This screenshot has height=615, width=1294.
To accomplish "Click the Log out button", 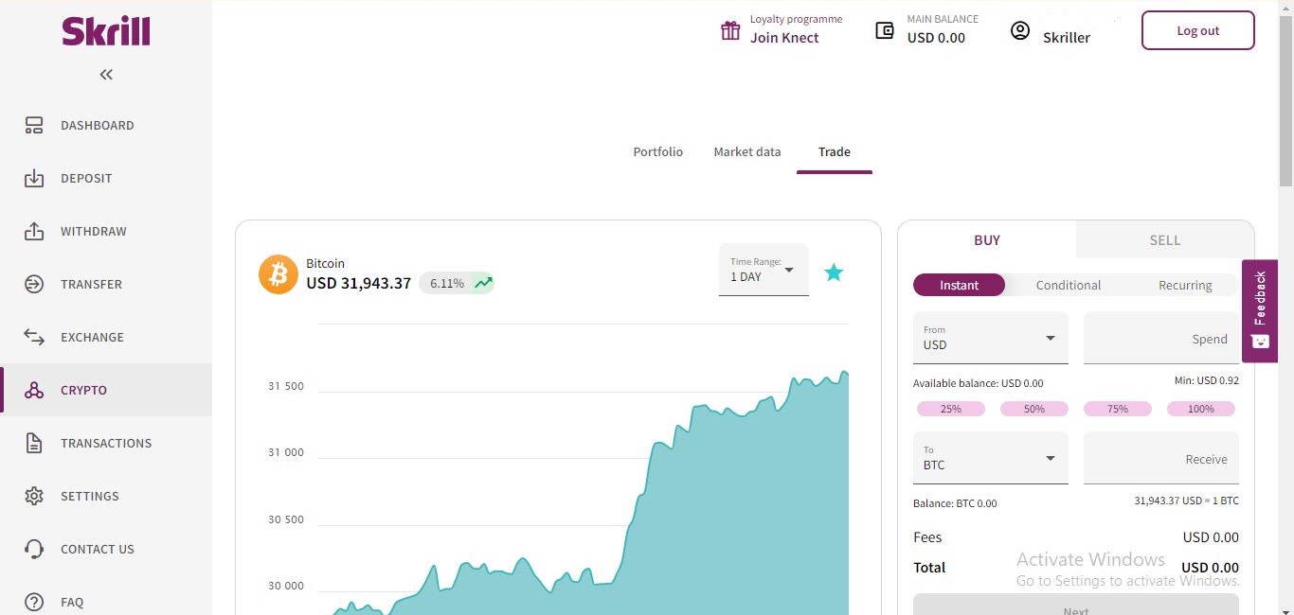I will 1198,30.
